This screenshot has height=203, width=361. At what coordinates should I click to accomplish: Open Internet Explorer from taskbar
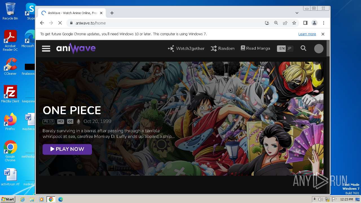tap(23, 199)
